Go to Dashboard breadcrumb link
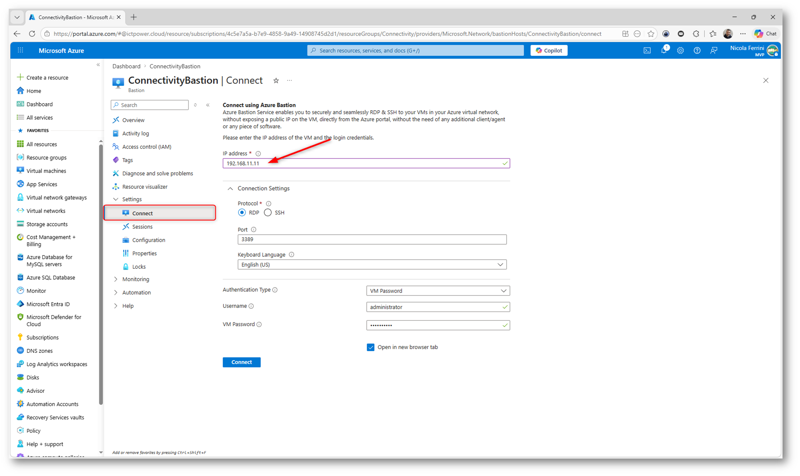 point(126,66)
